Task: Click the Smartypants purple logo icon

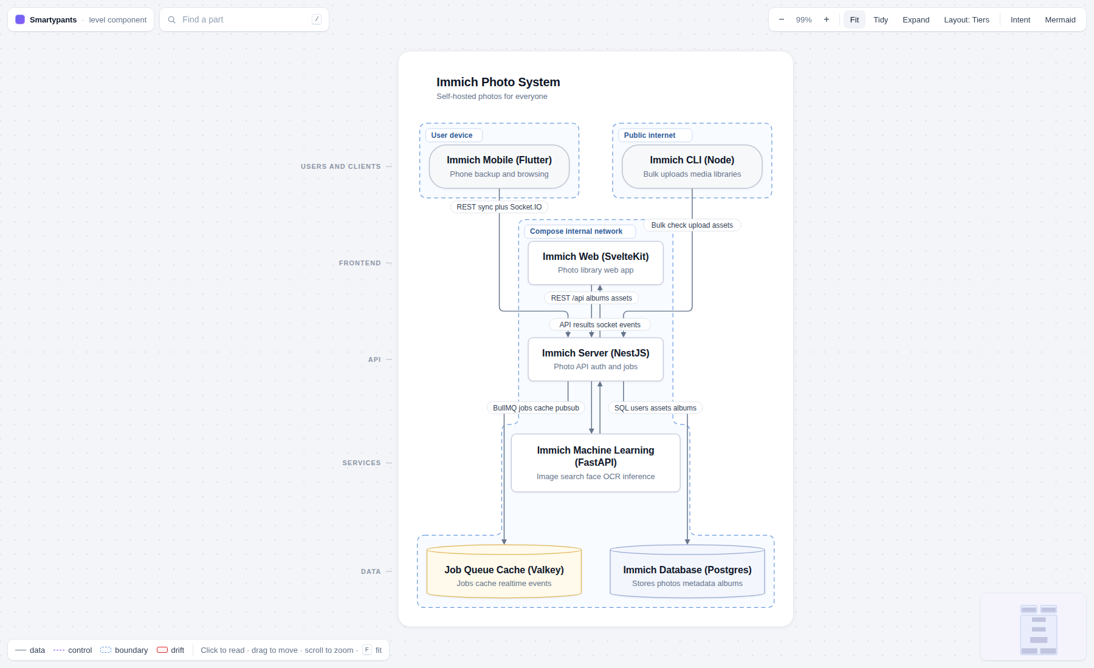Action: 20,19
